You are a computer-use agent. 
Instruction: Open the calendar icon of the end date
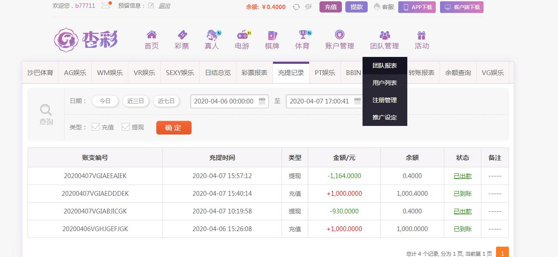tap(358, 101)
